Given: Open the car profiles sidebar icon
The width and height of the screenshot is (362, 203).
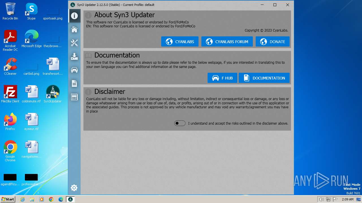Looking at the screenshot, I should (x=74, y=70).
